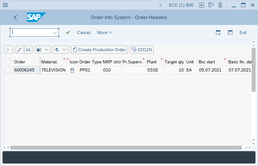258x166 pixels.
Task: Click the Cancel button
Action: [84, 32]
